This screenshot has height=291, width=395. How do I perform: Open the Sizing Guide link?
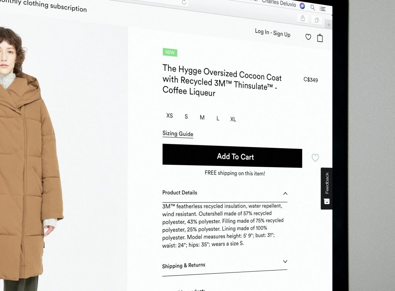click(x=178, y=134)
